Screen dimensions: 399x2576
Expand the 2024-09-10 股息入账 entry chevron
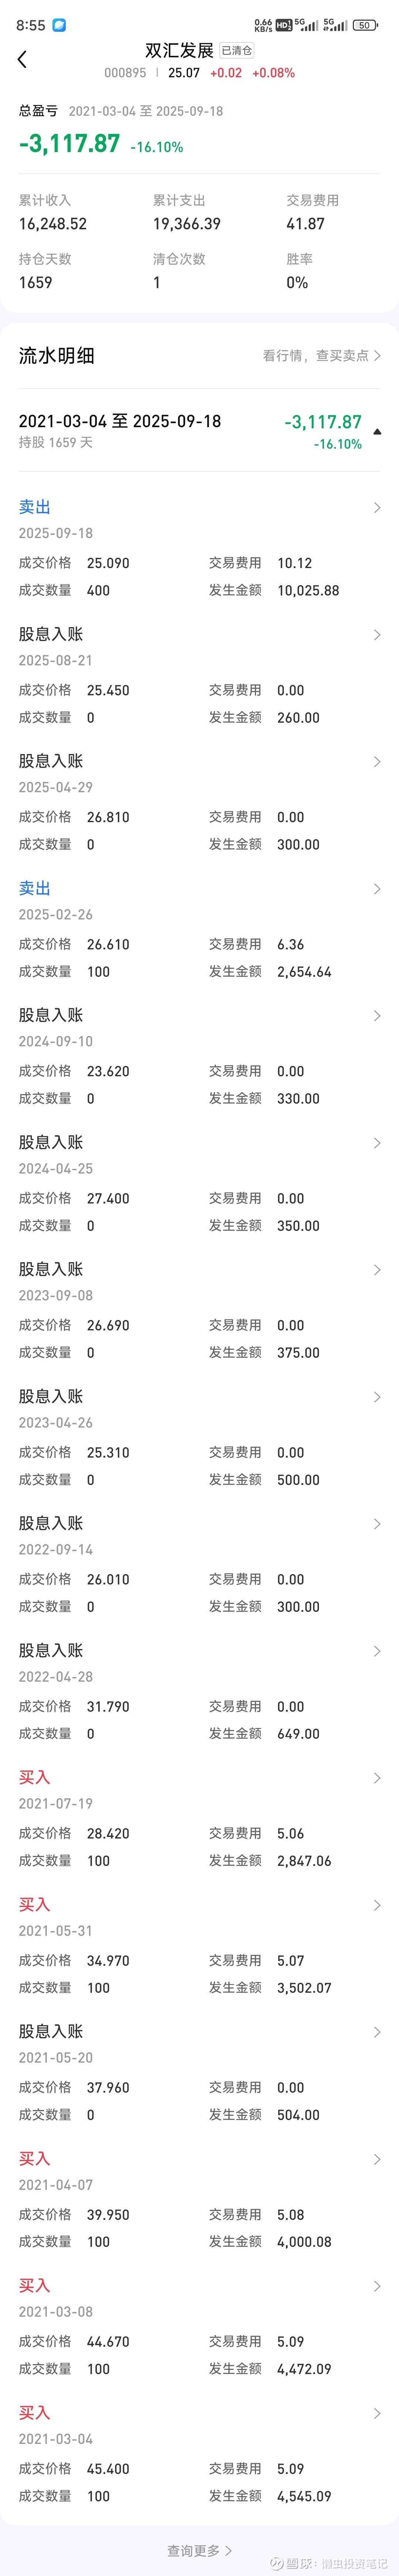coord(377,1016)
